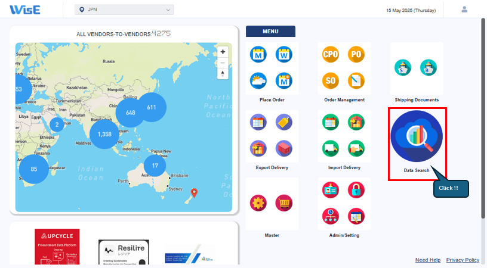Click the green truck Import Delivery icon
This screenshot has height=268, width=487.
[331, 148]
